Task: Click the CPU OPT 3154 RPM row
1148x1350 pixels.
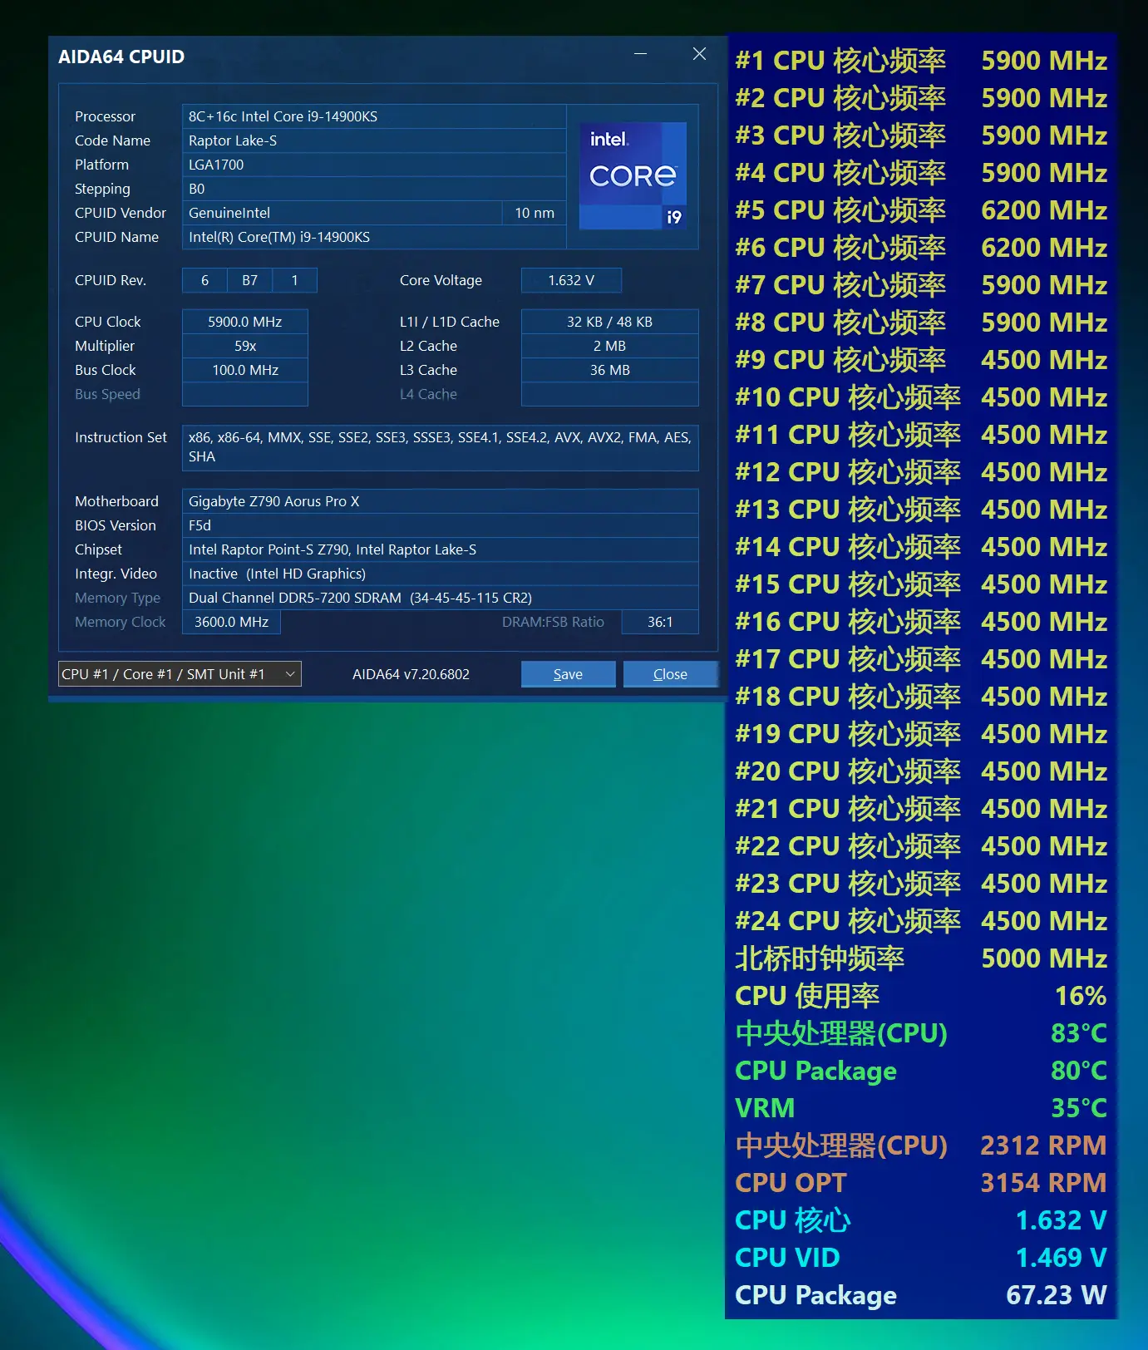Action: coord(921,1183)
